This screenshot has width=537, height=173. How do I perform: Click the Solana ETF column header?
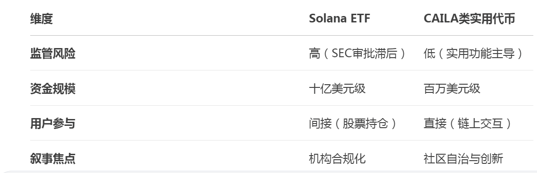click(339, 18)
